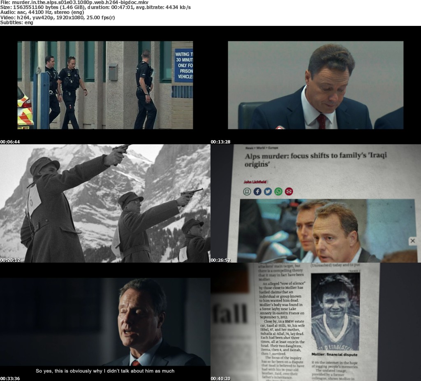Share using the green WhatsApp icon
The height and width of the screenshot is (381, 421).
pyautogui.click(x=278, y=191)
